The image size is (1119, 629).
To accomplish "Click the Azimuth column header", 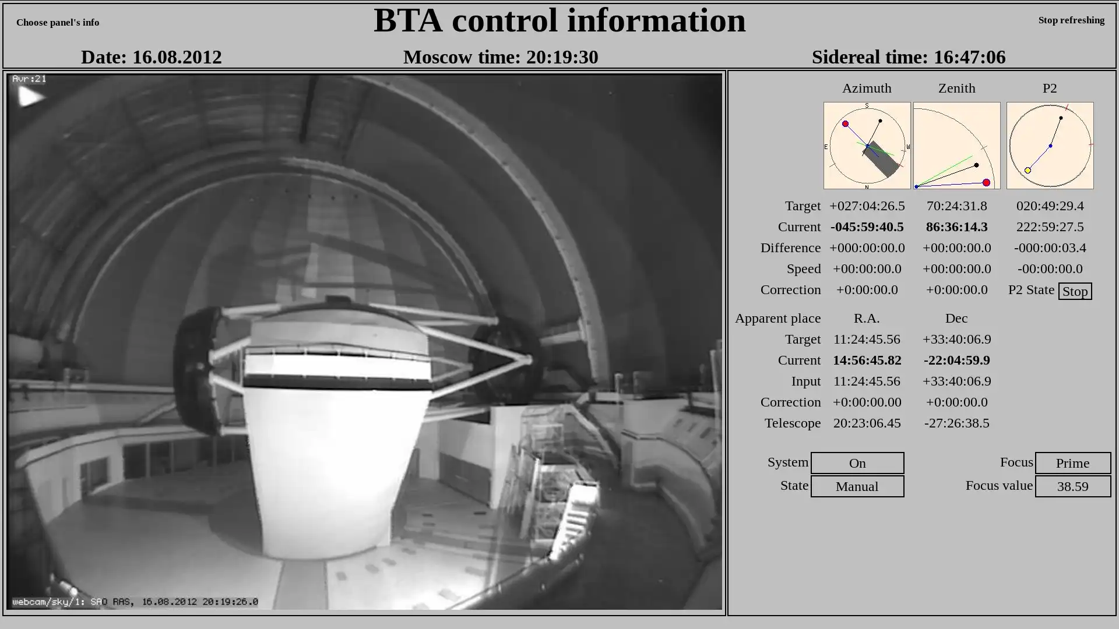I will tap(867, 88).
